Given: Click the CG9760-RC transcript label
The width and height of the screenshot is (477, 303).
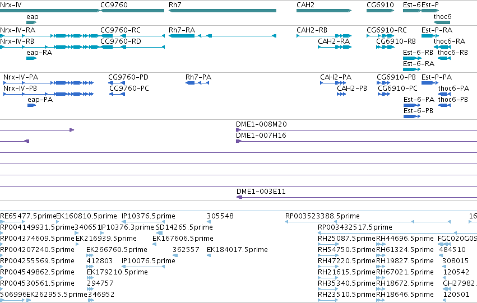Looking at the screenshot, I should tap(121, 30).
